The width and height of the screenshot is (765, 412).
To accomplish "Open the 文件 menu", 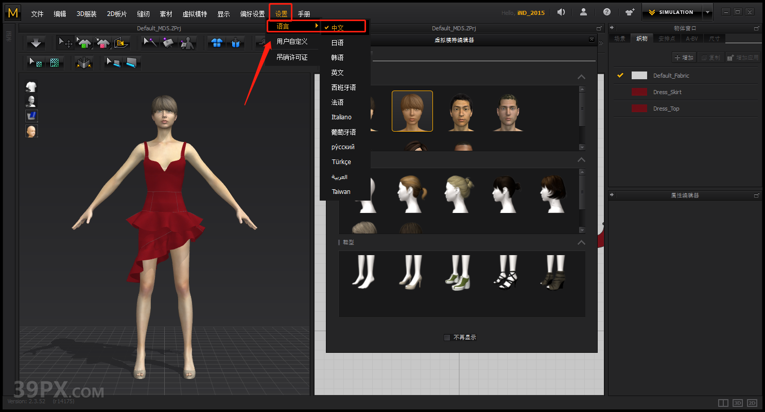I will click(37, 14).
